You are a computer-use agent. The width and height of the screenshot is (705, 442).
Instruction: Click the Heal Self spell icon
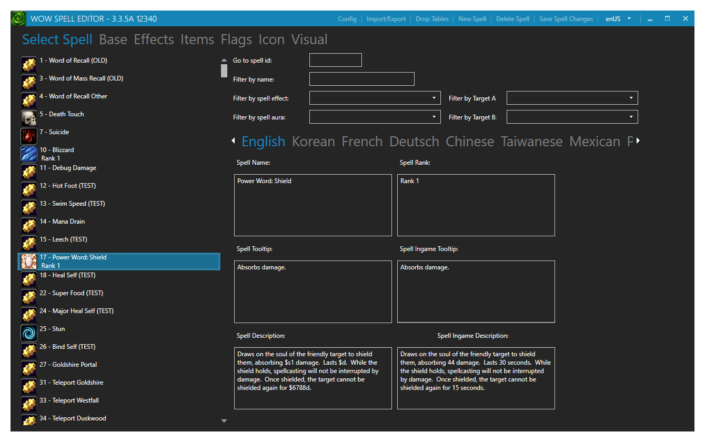pos(29,279)
